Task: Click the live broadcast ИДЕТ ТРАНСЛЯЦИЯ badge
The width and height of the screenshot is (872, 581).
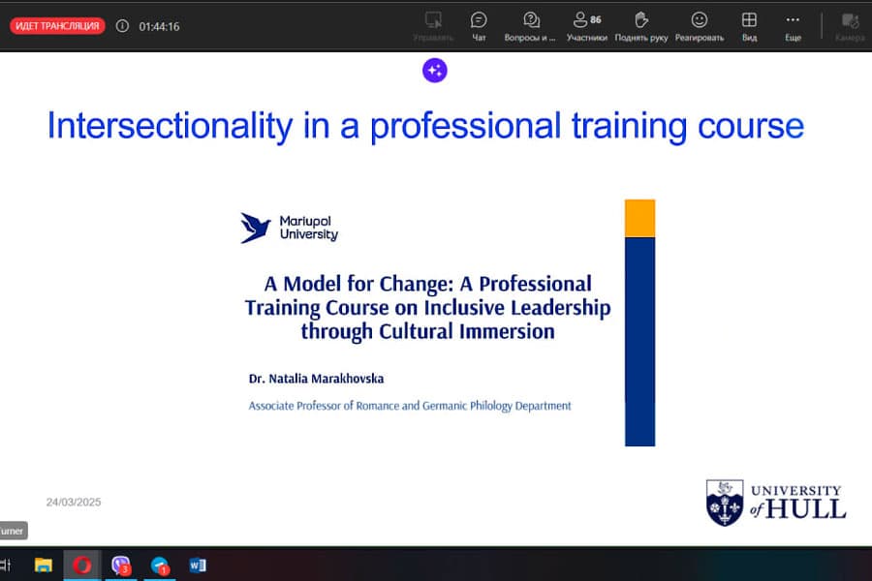Action: click(x=57, y=26)
